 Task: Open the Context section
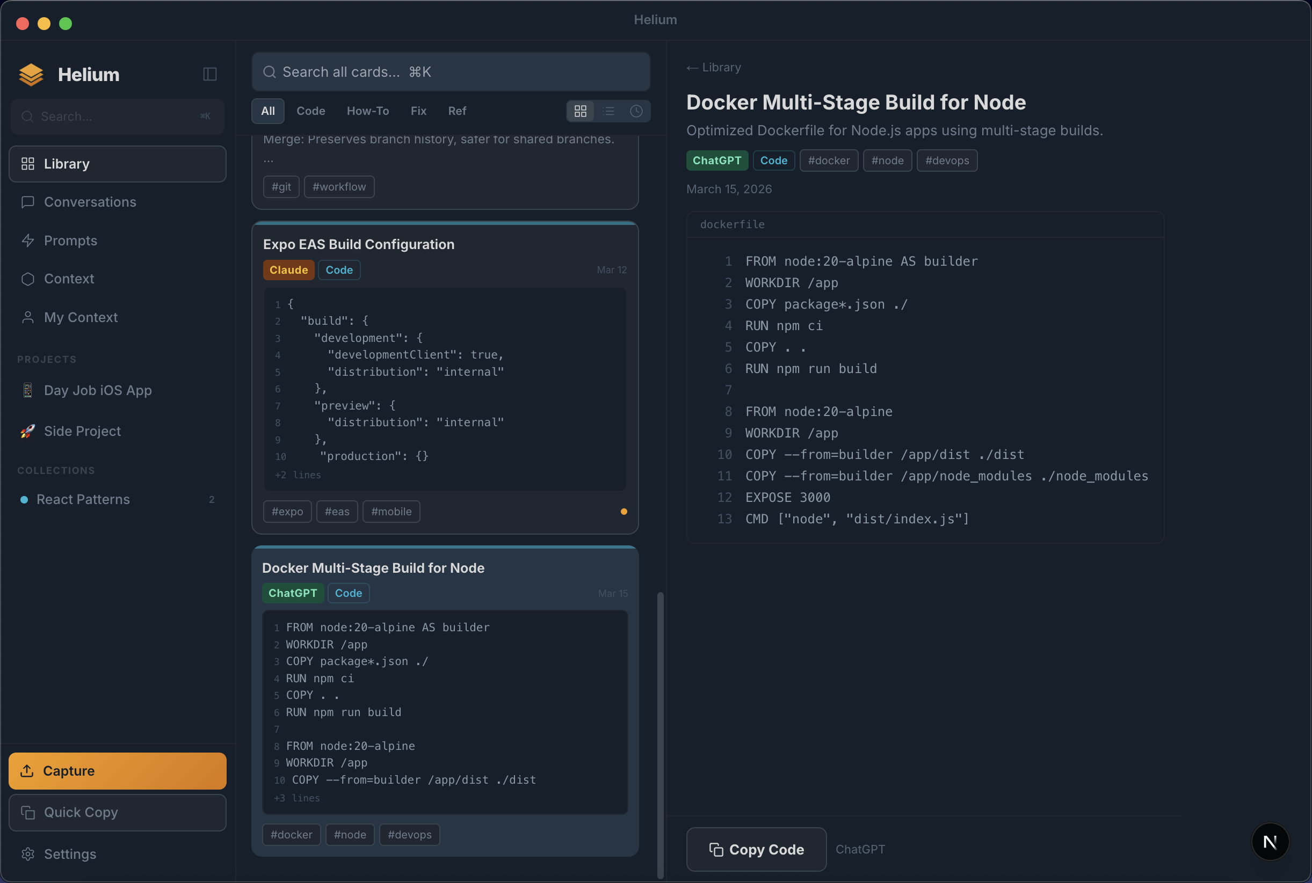coord(69,279)
